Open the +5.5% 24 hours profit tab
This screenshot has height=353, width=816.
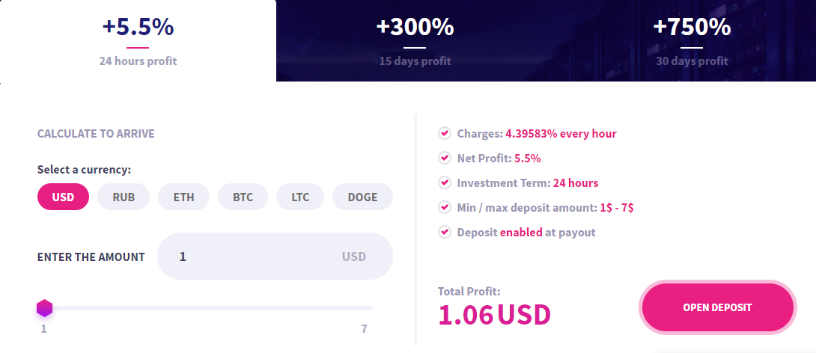(x=138, y=41)
